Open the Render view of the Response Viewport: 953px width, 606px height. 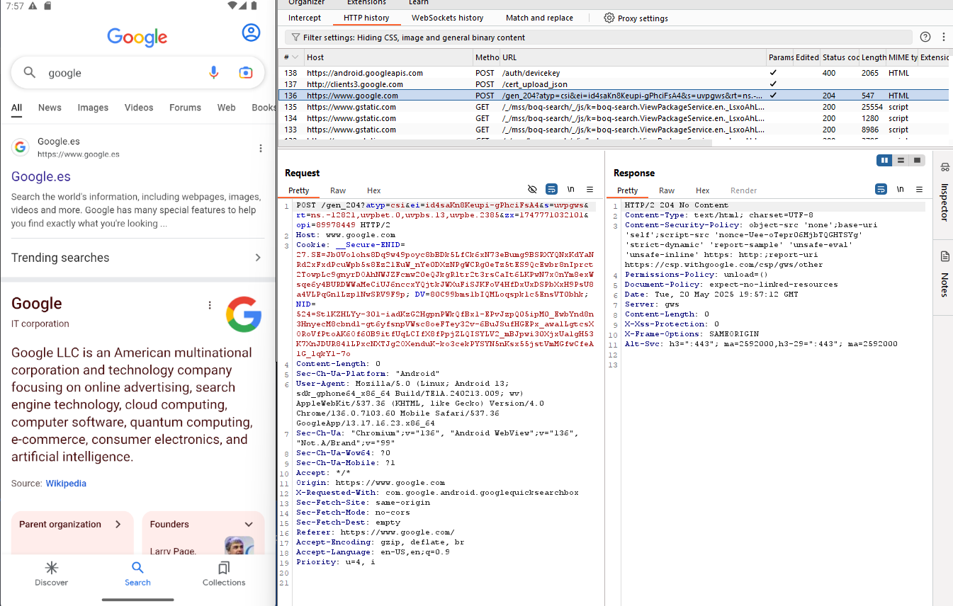pyautogui.click(x=743, y=190)
